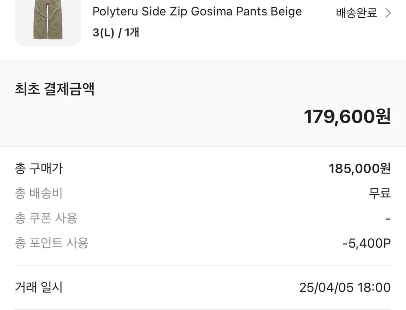Click the 배송완료 status label
Screen dimensions: 406x310
356,13
